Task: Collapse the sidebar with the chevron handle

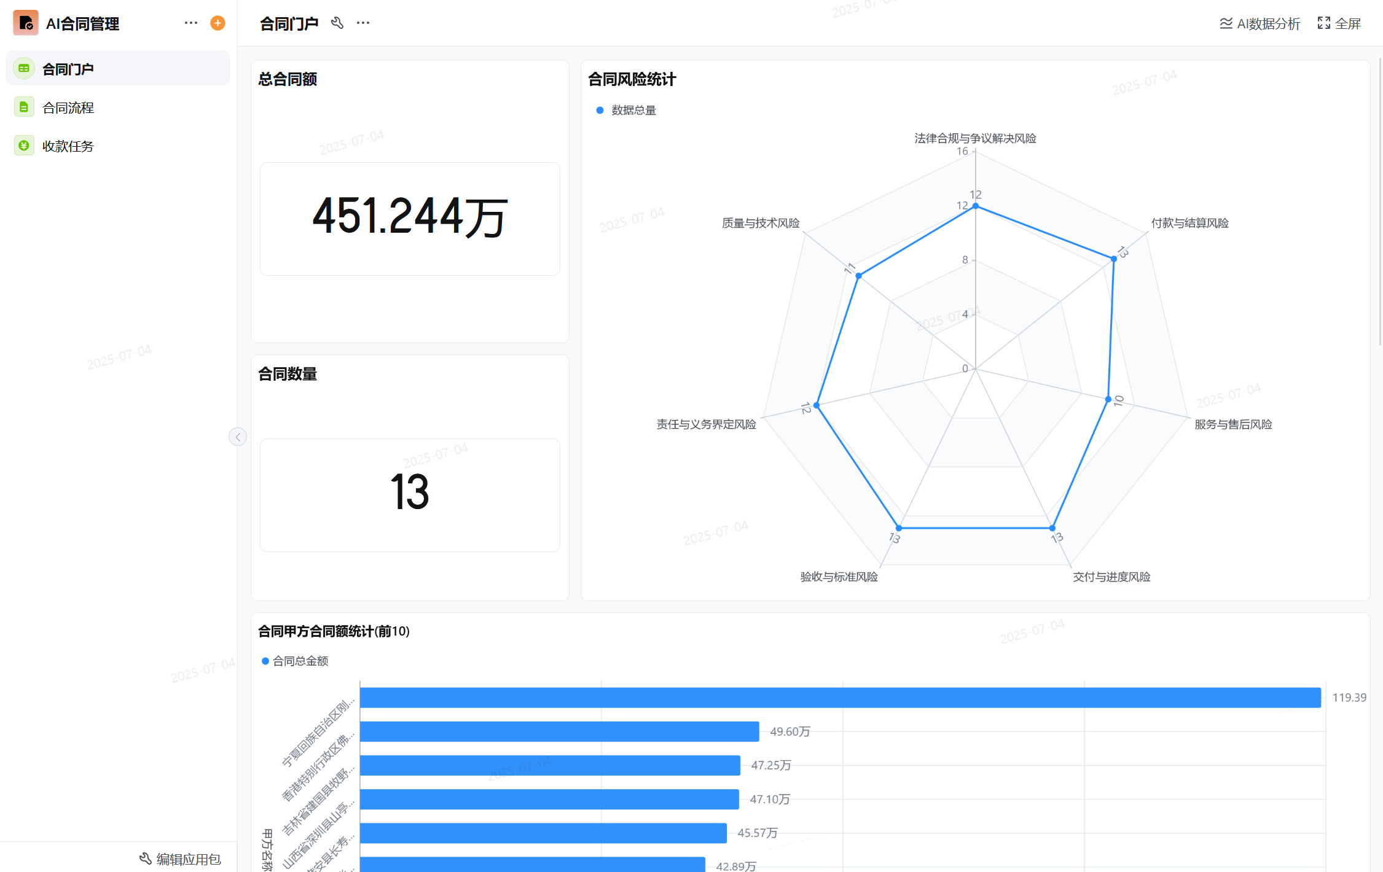Action: [237, 437]
